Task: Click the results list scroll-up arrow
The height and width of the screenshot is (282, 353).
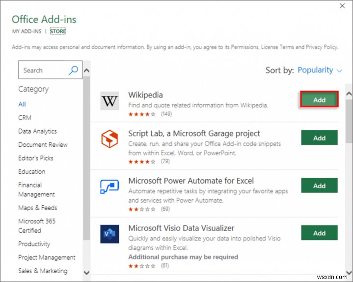Action: pyautogui.click(x=349, y=94)
